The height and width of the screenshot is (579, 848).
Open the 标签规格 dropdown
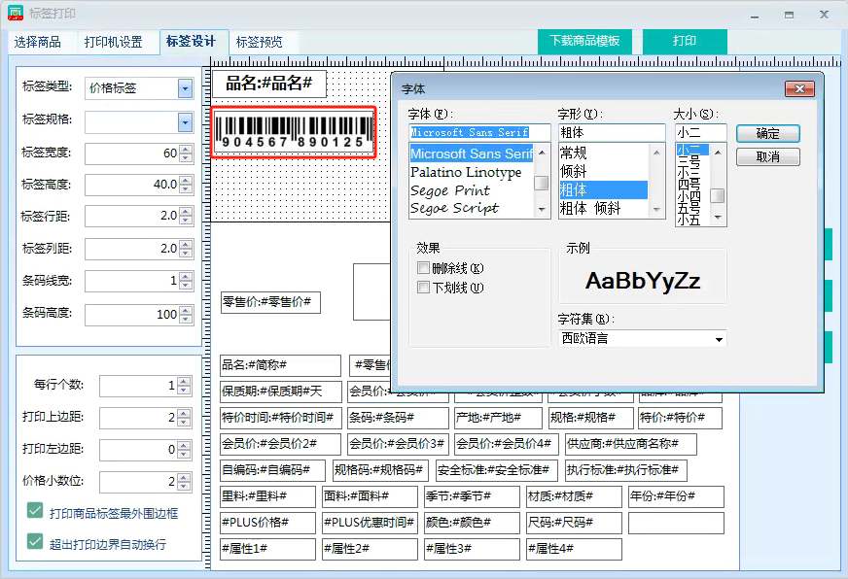point(185,122)
